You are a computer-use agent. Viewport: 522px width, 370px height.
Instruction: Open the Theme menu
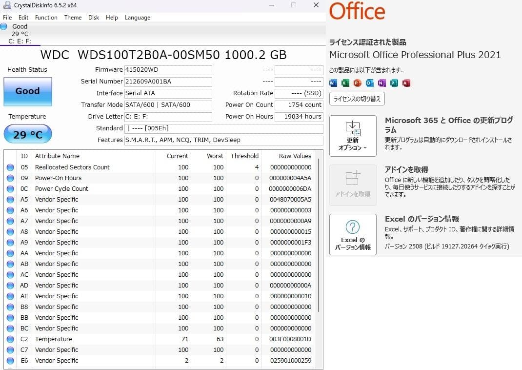pos(73,18)
